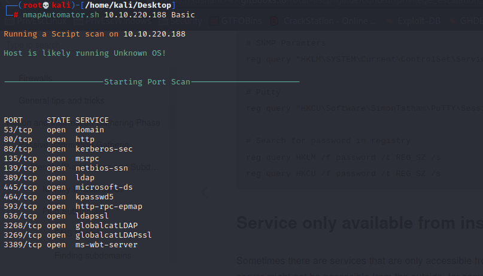Click the Exploit-DB bookmark favicon in browser
This screenshot has height=276, width=483.
[390, 21]
